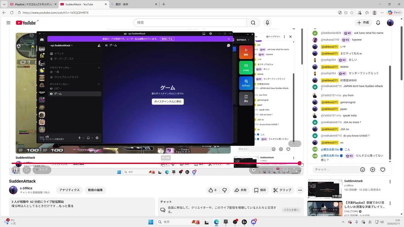Save the video with 保存
The width and height of the screenshot is (404, 227).
(x=260, y=190)
